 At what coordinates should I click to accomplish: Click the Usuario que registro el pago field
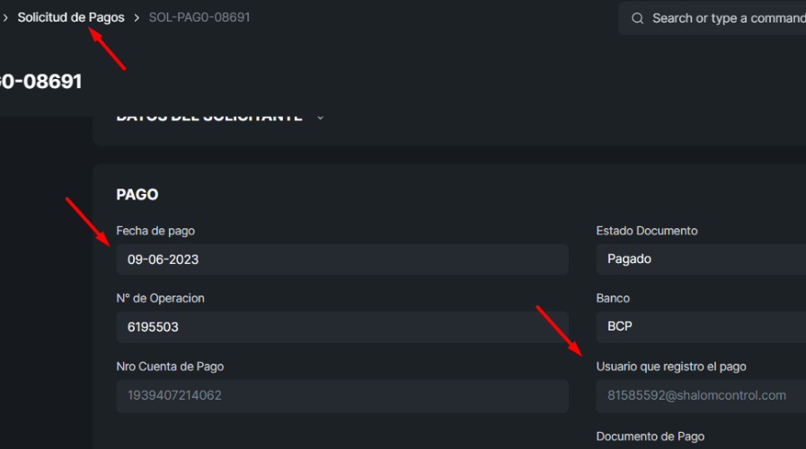(x=701, y=396)
